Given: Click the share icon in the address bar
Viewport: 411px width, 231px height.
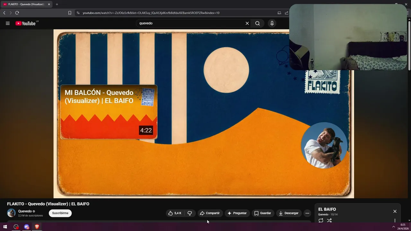Looking at the screenshot, I should (286, 13).
